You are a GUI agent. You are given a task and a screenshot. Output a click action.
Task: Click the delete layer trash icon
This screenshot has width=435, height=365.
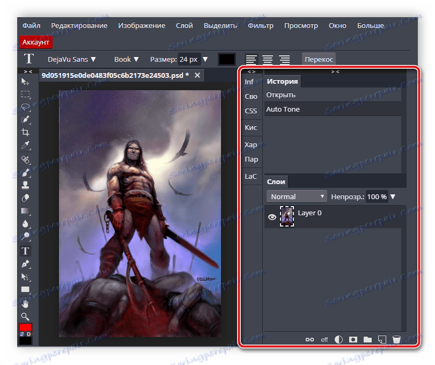click(396, 339)
